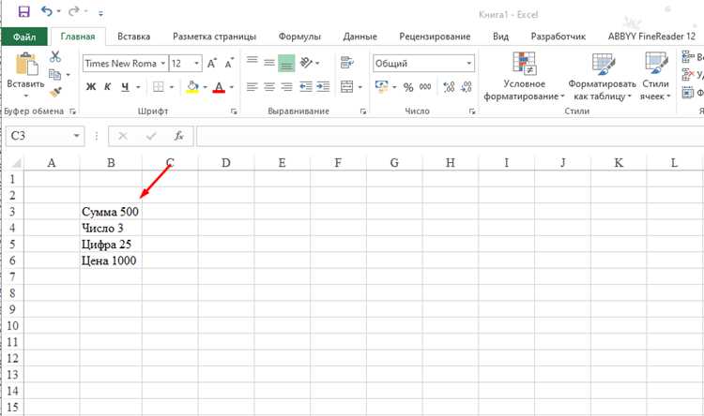Cut selection with the scissors icon
Screen dimensions: 704x416
pos(55,56)
